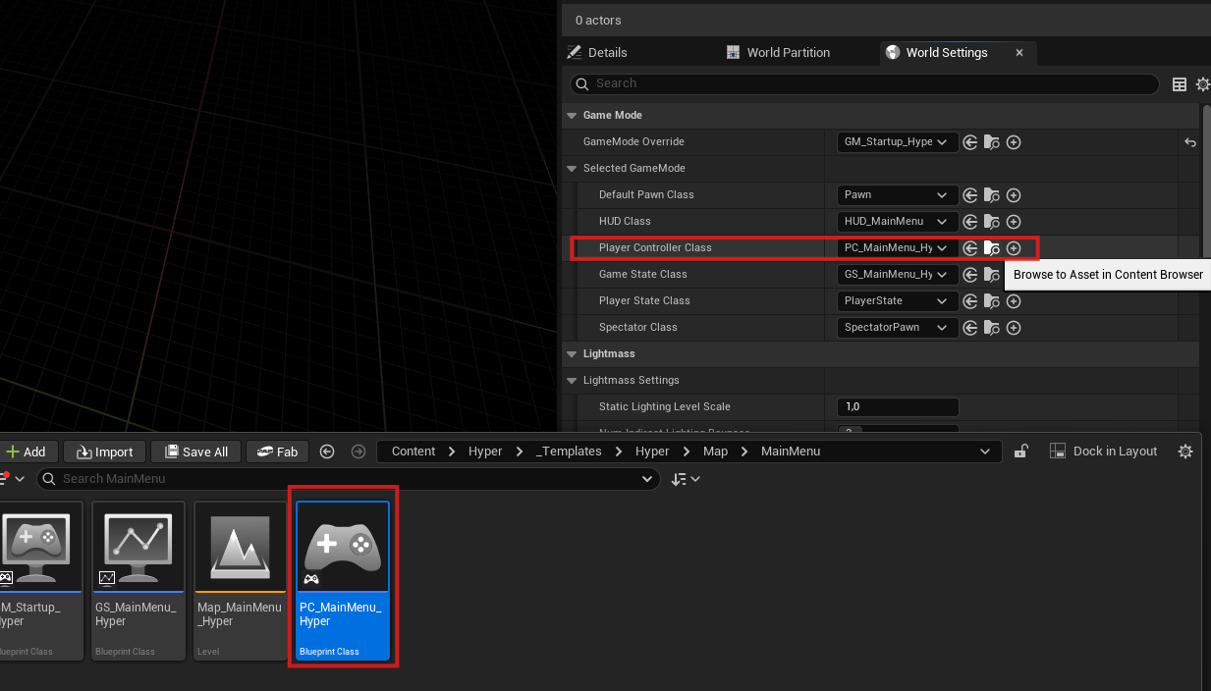Click plus icon in Player Controller Class row

[x=1014, y=248]
